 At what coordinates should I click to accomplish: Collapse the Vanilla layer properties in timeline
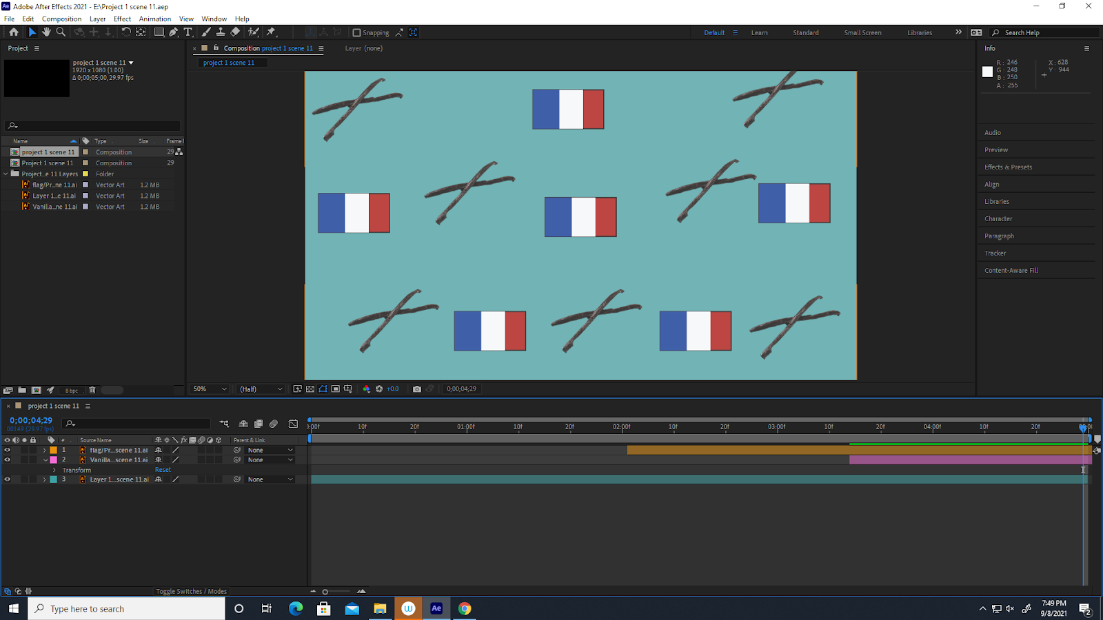pyautogui.click(x=45, y=459)
